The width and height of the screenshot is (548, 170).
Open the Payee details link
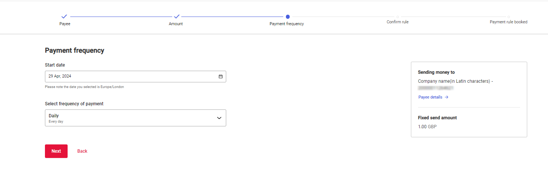(430, 97)
